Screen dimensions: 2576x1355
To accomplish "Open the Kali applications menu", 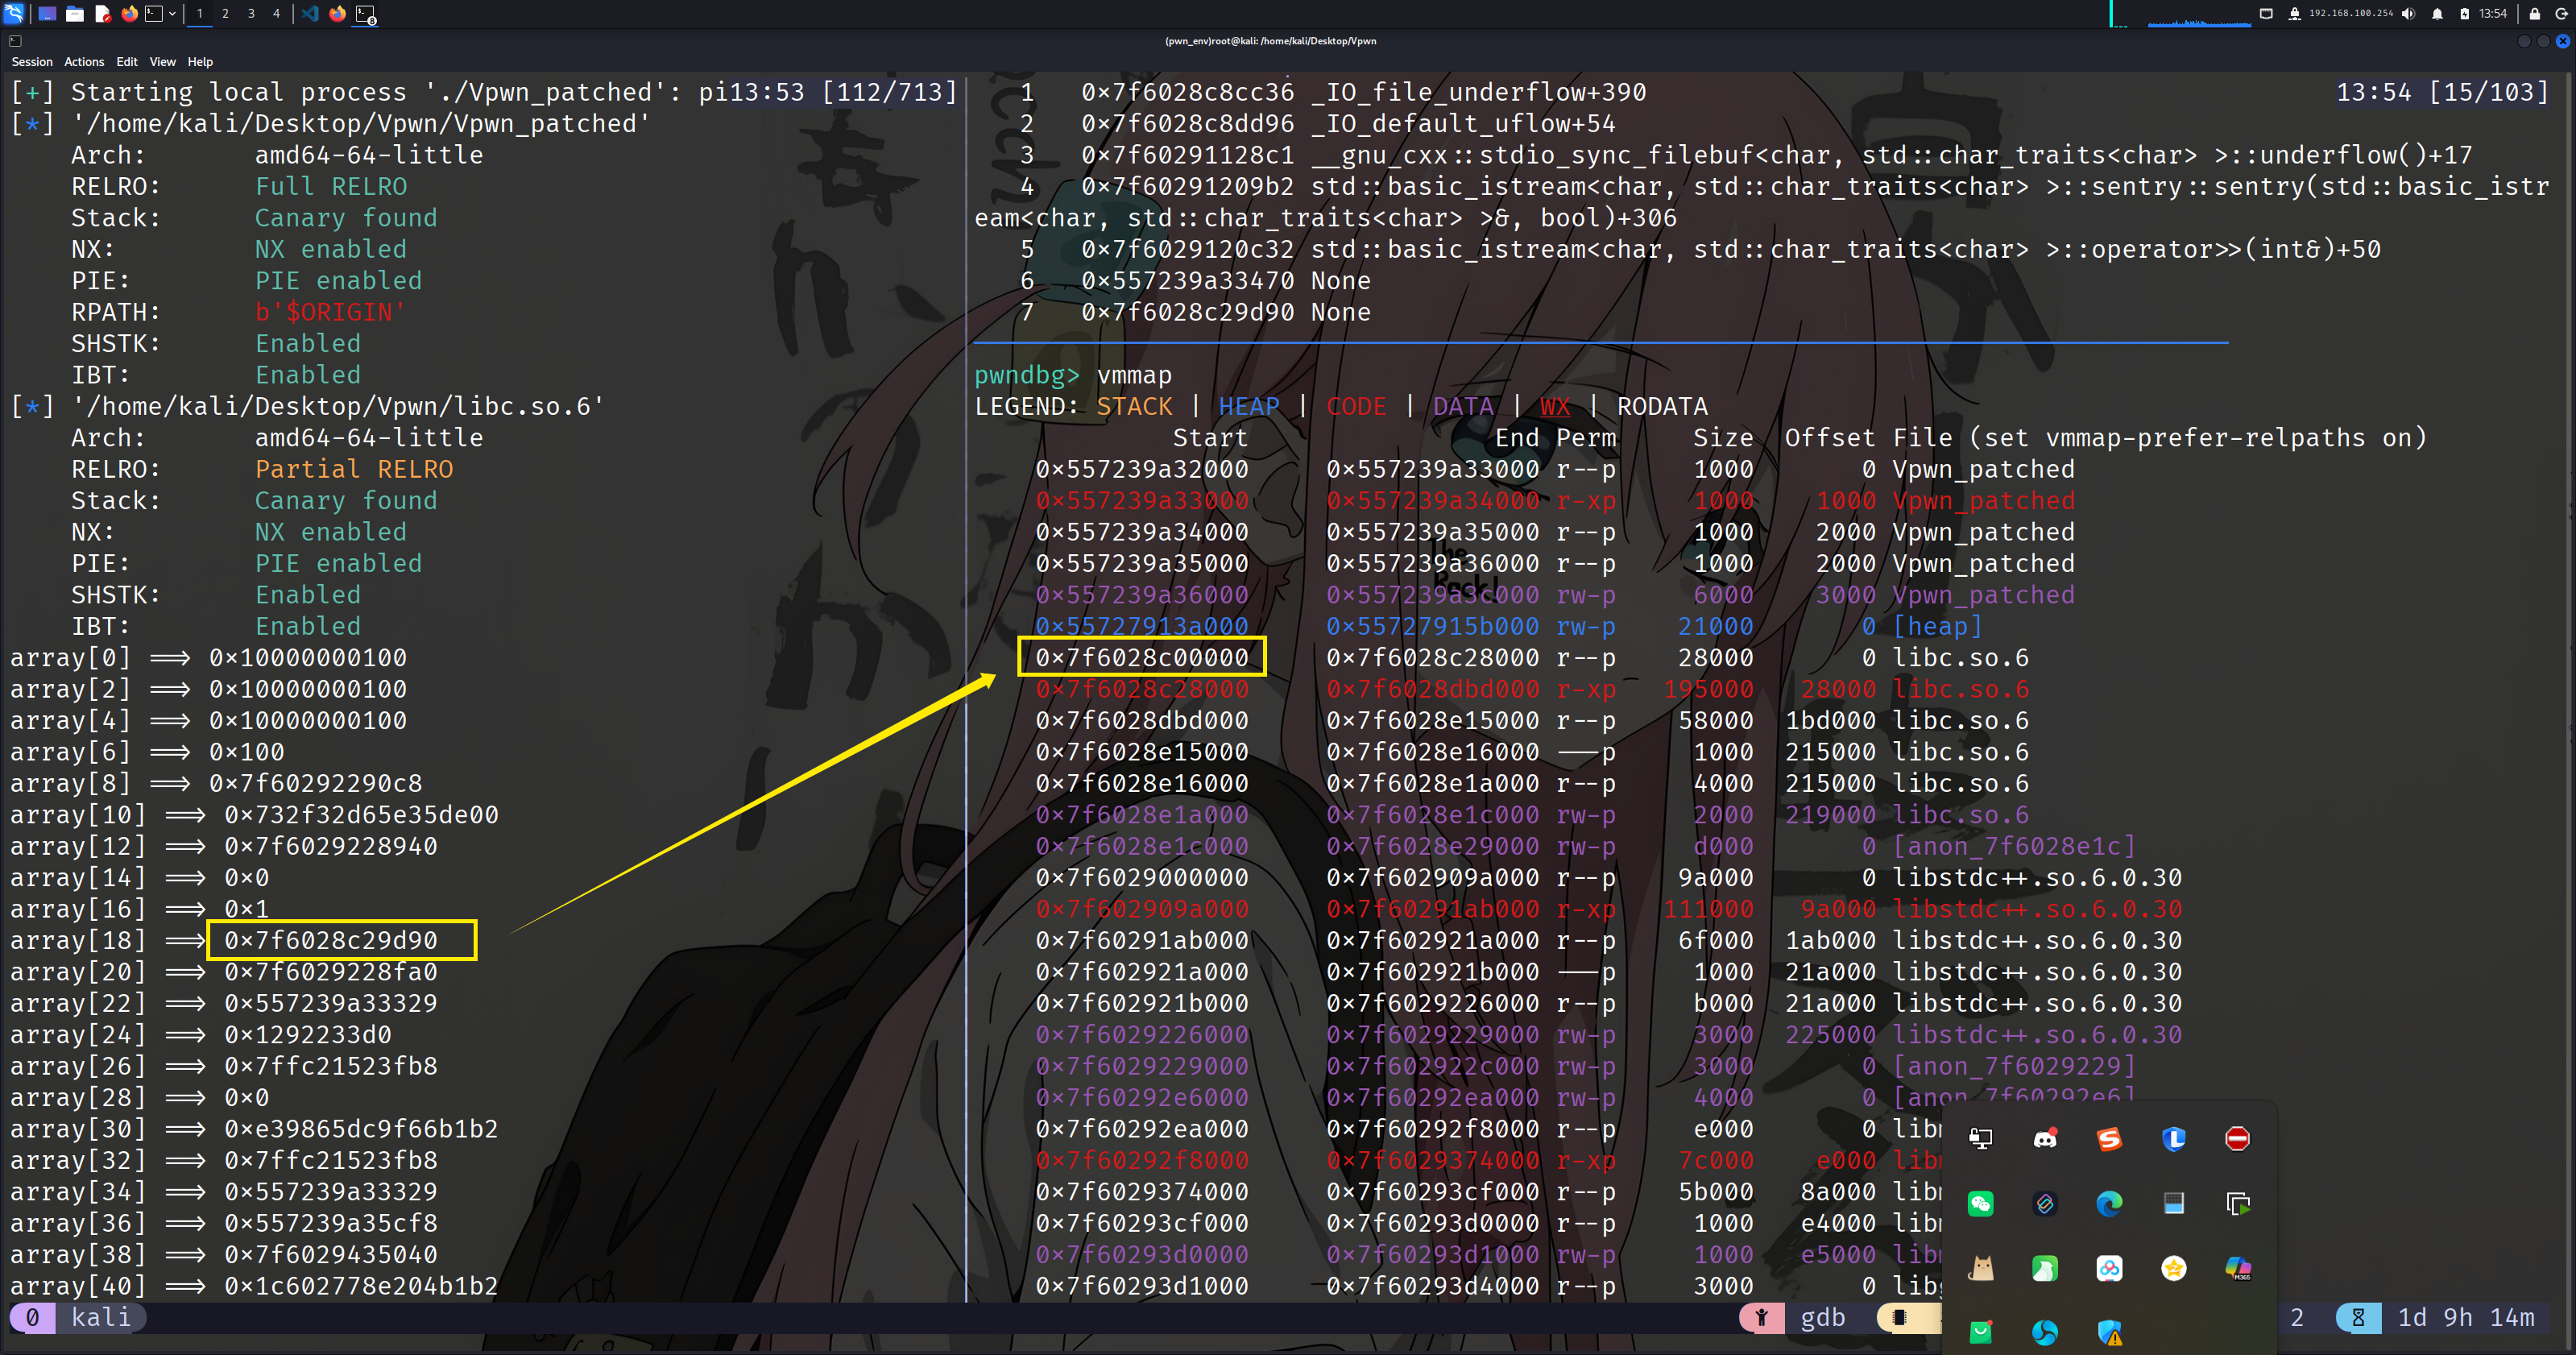I will click(14, 14).
